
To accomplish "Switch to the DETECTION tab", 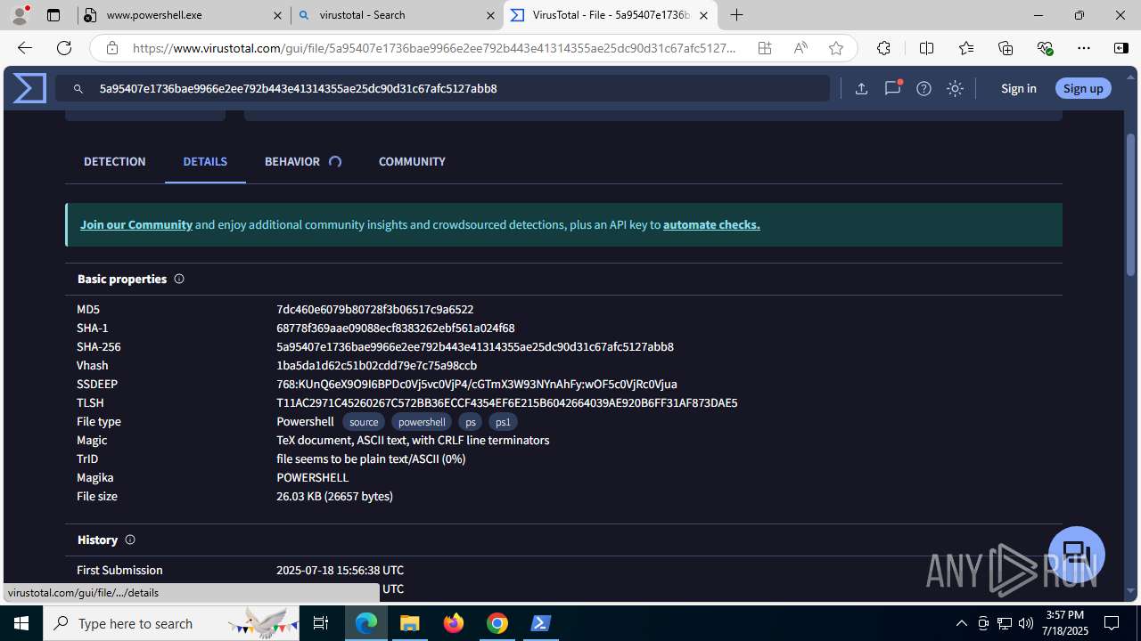I will [115, 161].
